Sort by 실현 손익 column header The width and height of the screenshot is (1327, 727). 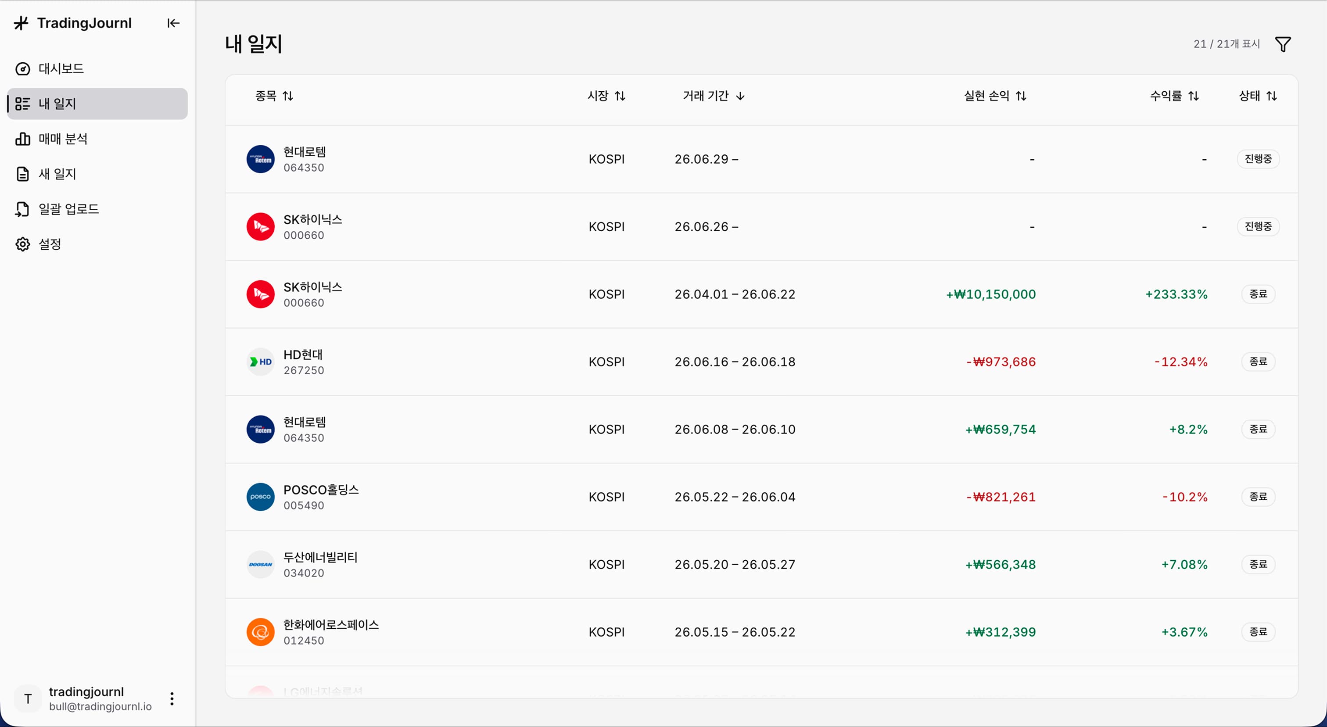[x=995, y=96]
